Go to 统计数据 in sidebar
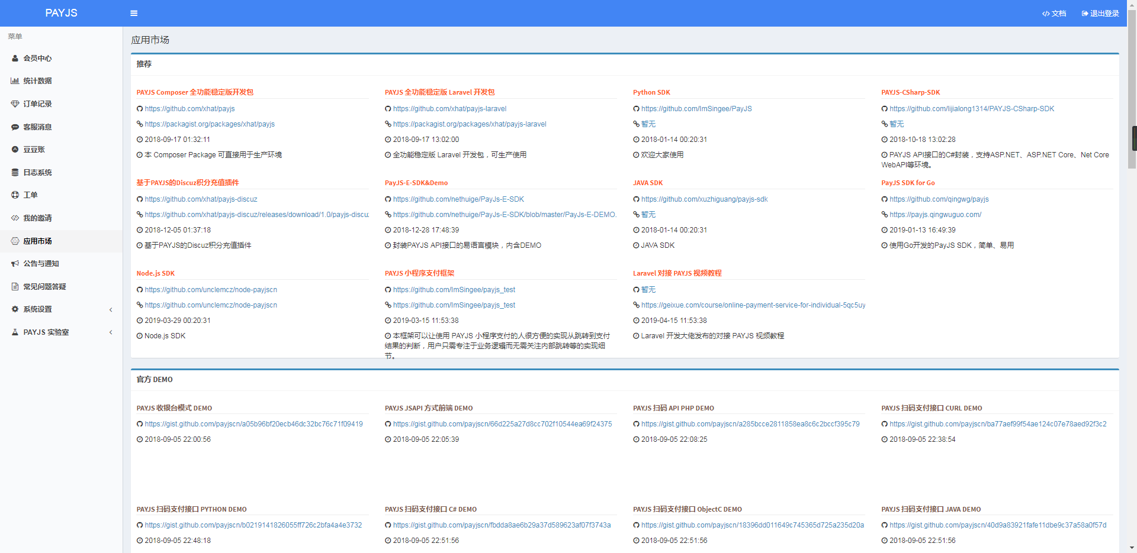The width and height of the screenshot is (1137, 553). click(x=62, y=81)
